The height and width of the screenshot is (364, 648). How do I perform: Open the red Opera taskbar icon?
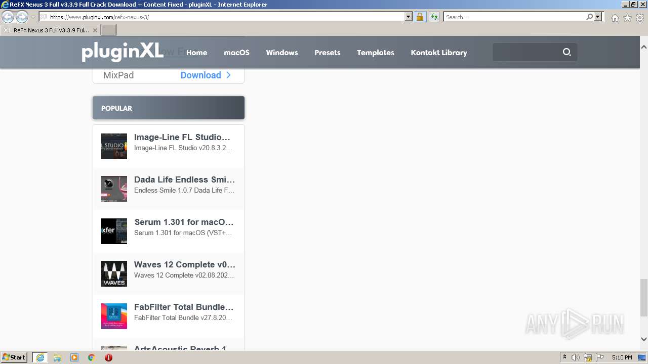point(108,357)
